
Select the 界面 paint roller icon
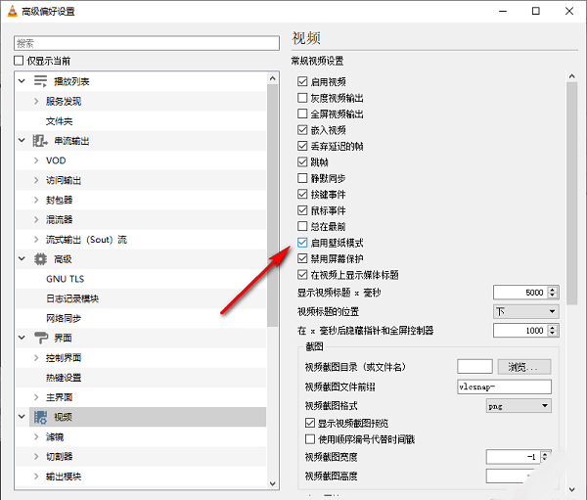(x=40, y=338)
